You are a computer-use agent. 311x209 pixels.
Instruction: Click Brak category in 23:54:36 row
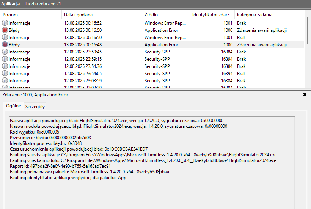[241, 66]
